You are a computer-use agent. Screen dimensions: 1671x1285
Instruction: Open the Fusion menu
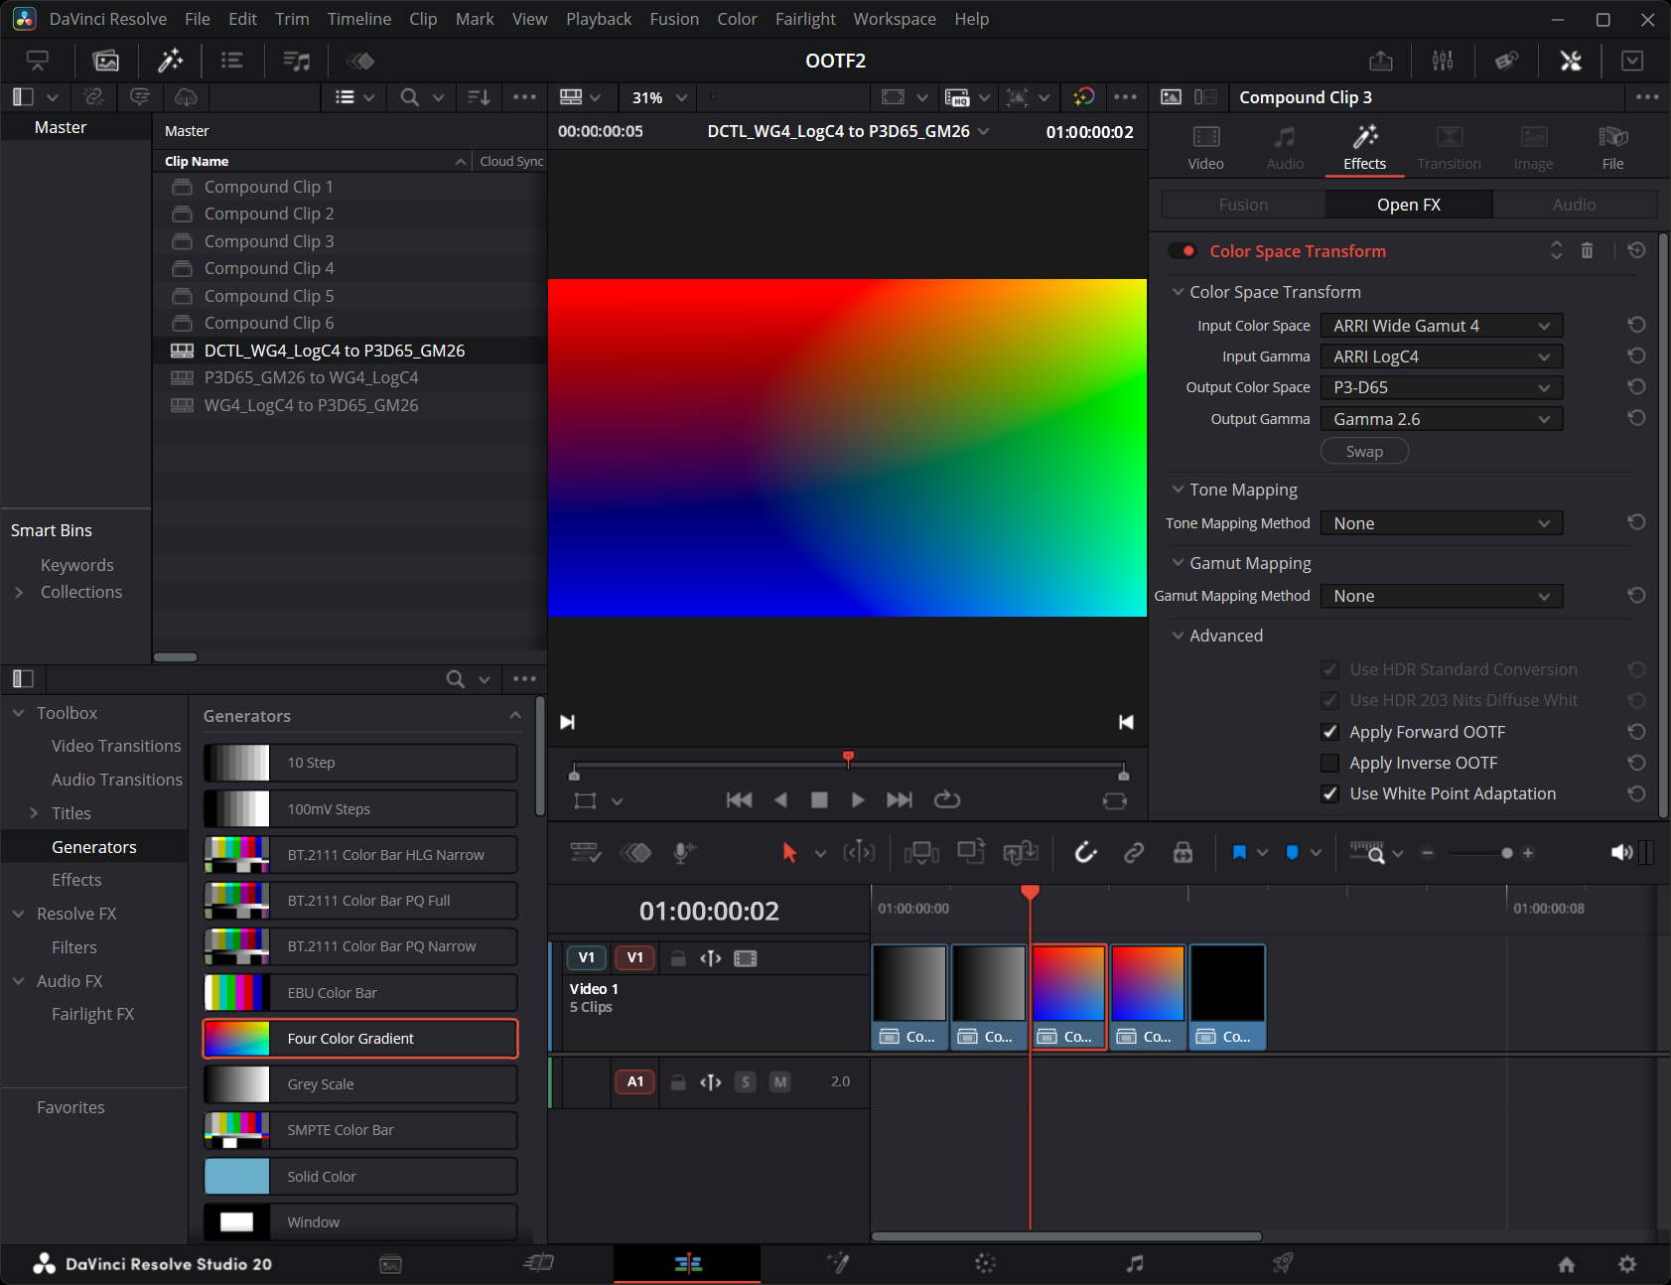pyautogui.click(x=674, y=19)
